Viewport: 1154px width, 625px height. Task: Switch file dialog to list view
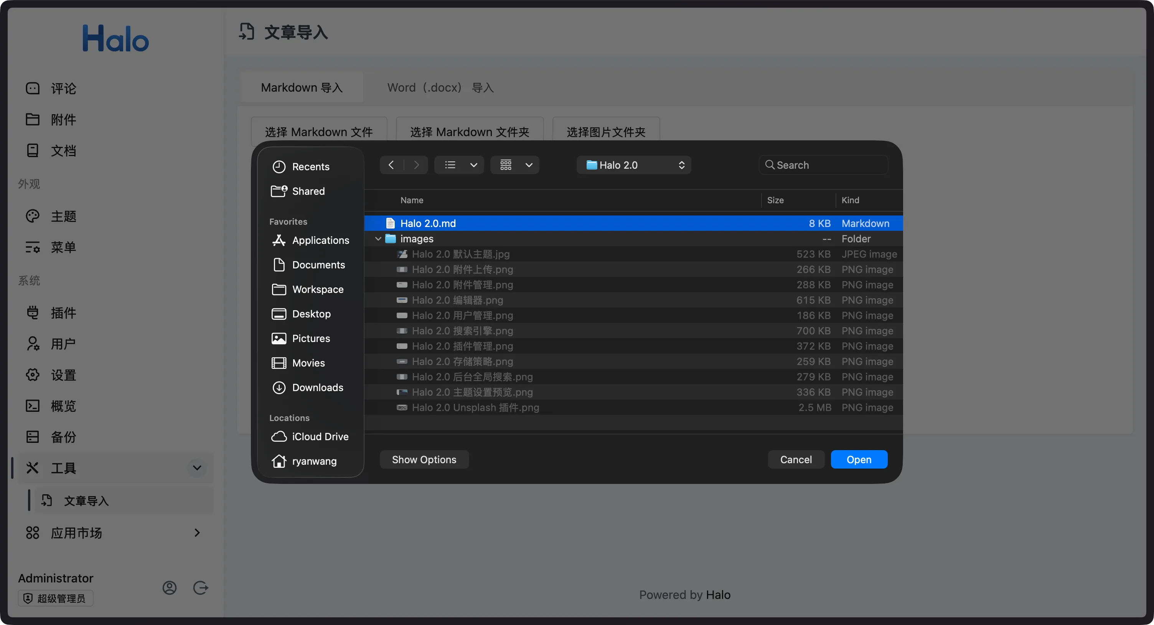tap(450, 165)
